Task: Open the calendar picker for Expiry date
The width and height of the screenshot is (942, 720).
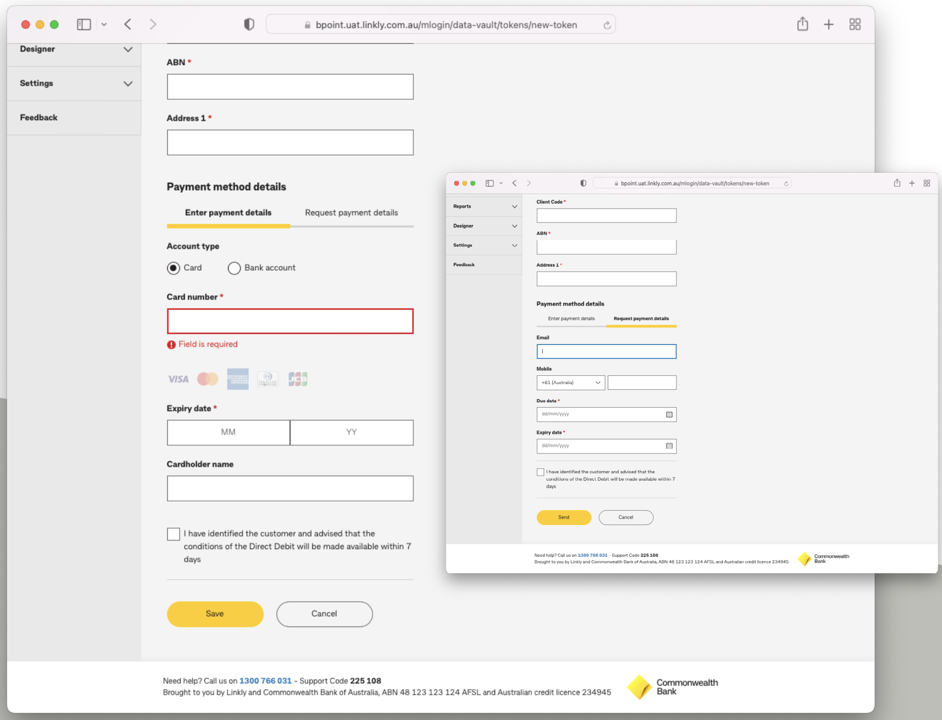Action: click(669, 446)
